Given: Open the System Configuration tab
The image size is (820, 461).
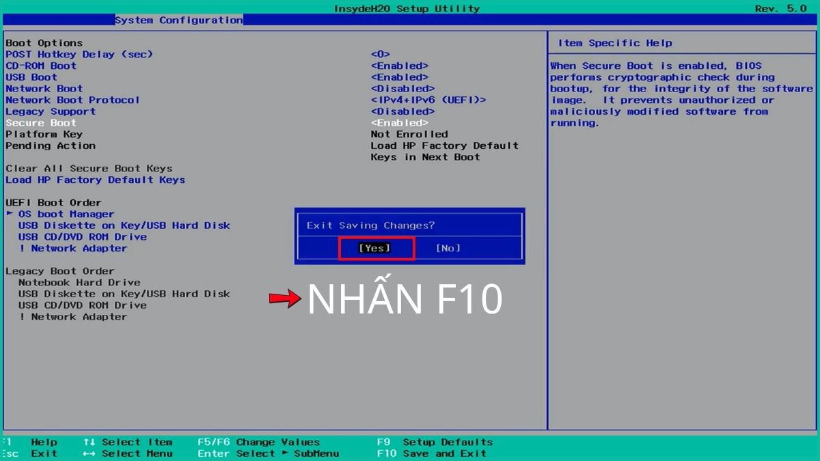Looking at the screenshot, I should (178, 20).
